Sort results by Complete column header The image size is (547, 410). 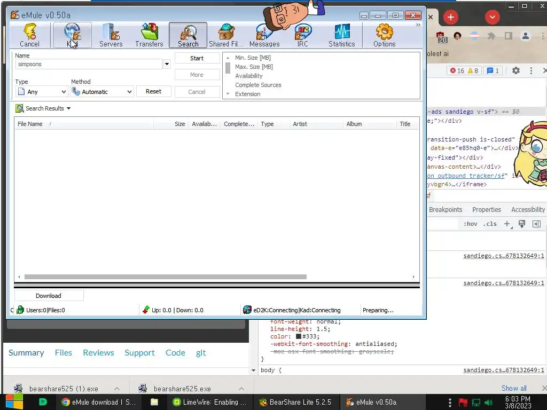(239, 124)
